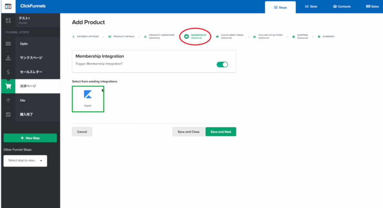Click the Fulfillment Email envelope icon
383x208 pixels.
pos(217,37)
